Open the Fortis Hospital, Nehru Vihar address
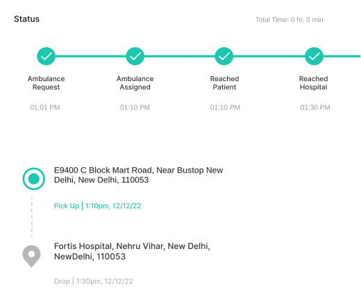This screenshot has width=361, height=303. pos(132,251)
